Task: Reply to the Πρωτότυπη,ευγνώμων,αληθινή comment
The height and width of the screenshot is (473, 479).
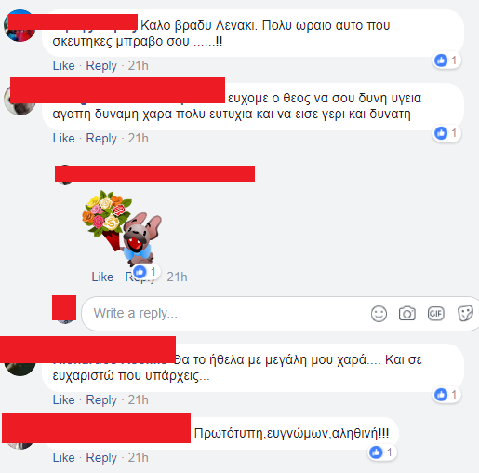Action: point(101,458)
